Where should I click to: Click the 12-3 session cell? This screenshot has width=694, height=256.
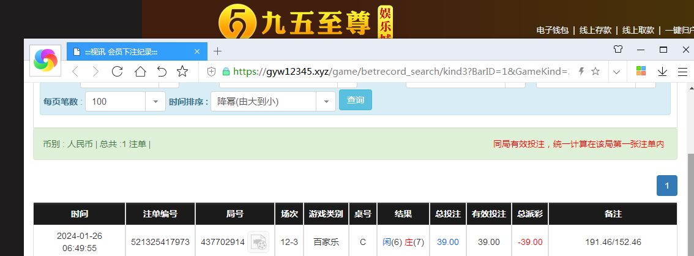coord(289,243)
